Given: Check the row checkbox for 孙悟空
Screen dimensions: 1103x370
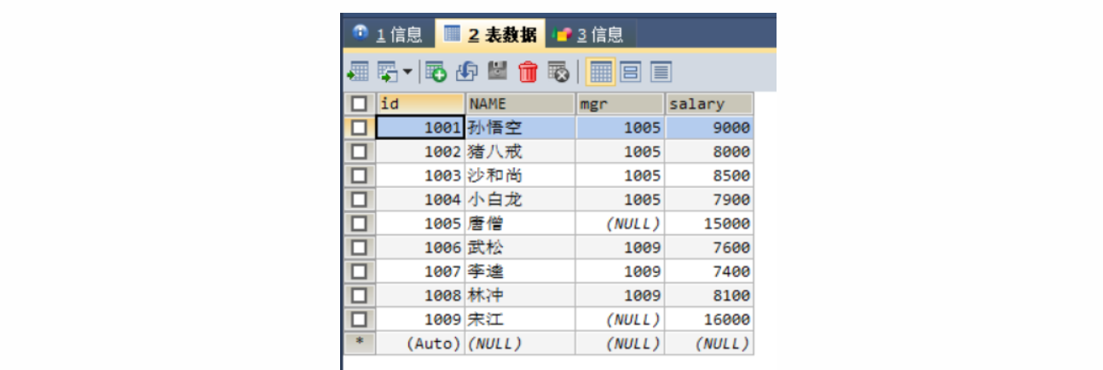Looking at the screenshot, I should point(359,128).
